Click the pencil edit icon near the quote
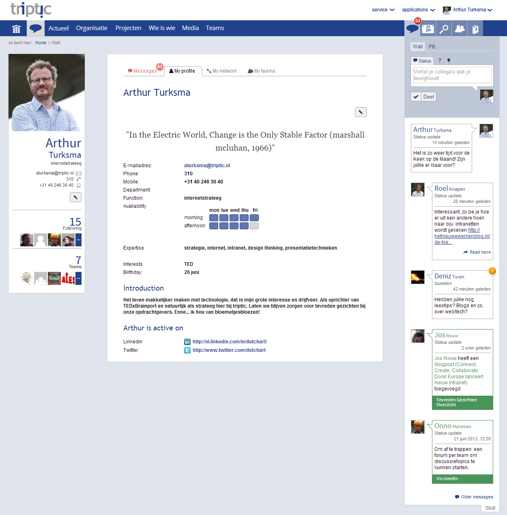This screenshot has width=507, height=515. pyautogui.click(x=360, y=112)
